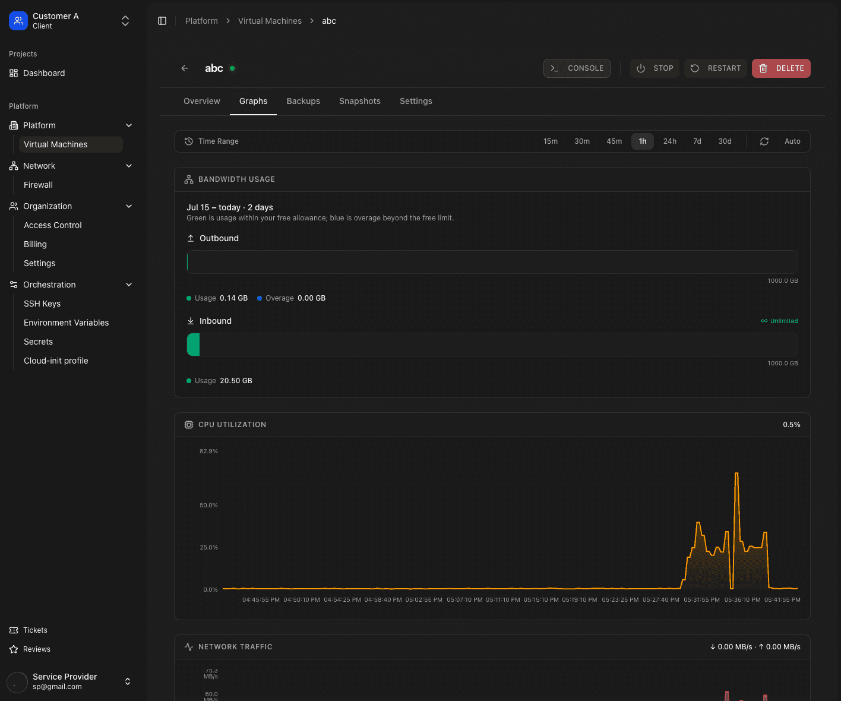Screen dimensions: 841x701
Task: Click the Outbound bandwidth usage bar
Action: [x=492, y=262]
